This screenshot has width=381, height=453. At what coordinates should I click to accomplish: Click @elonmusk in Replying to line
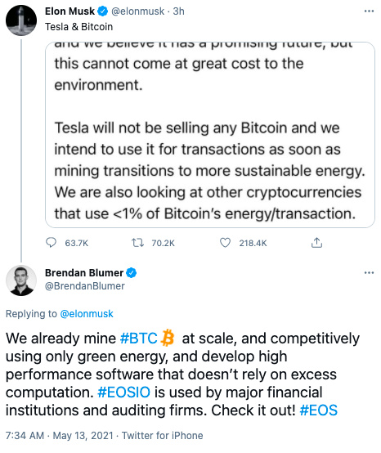pos(87,314)
